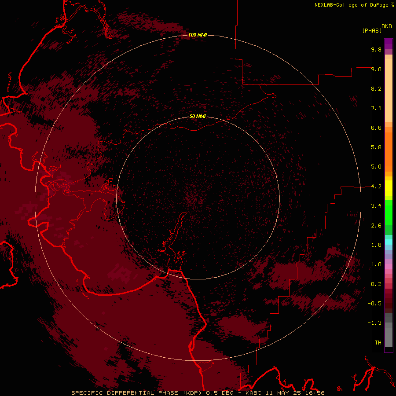The height and width of the screenshot is (396, 396).
Task: Click the 6.6 scale value
Action: pyautogui.click(x=376, y=128)
